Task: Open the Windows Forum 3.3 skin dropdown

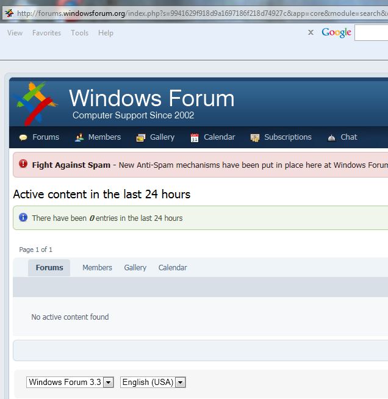Action: click(x=70, y=382)
